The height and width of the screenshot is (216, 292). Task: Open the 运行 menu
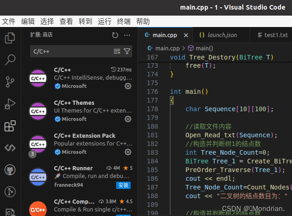[105, 21]
